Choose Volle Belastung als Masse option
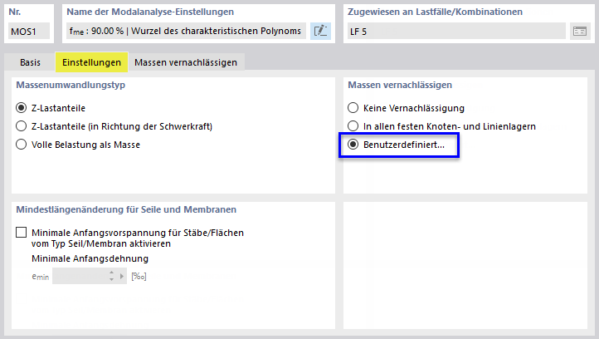 tap(21, 145)
